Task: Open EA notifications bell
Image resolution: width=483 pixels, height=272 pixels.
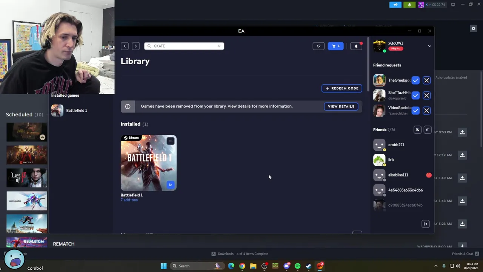Action: (x=356, y=46)
